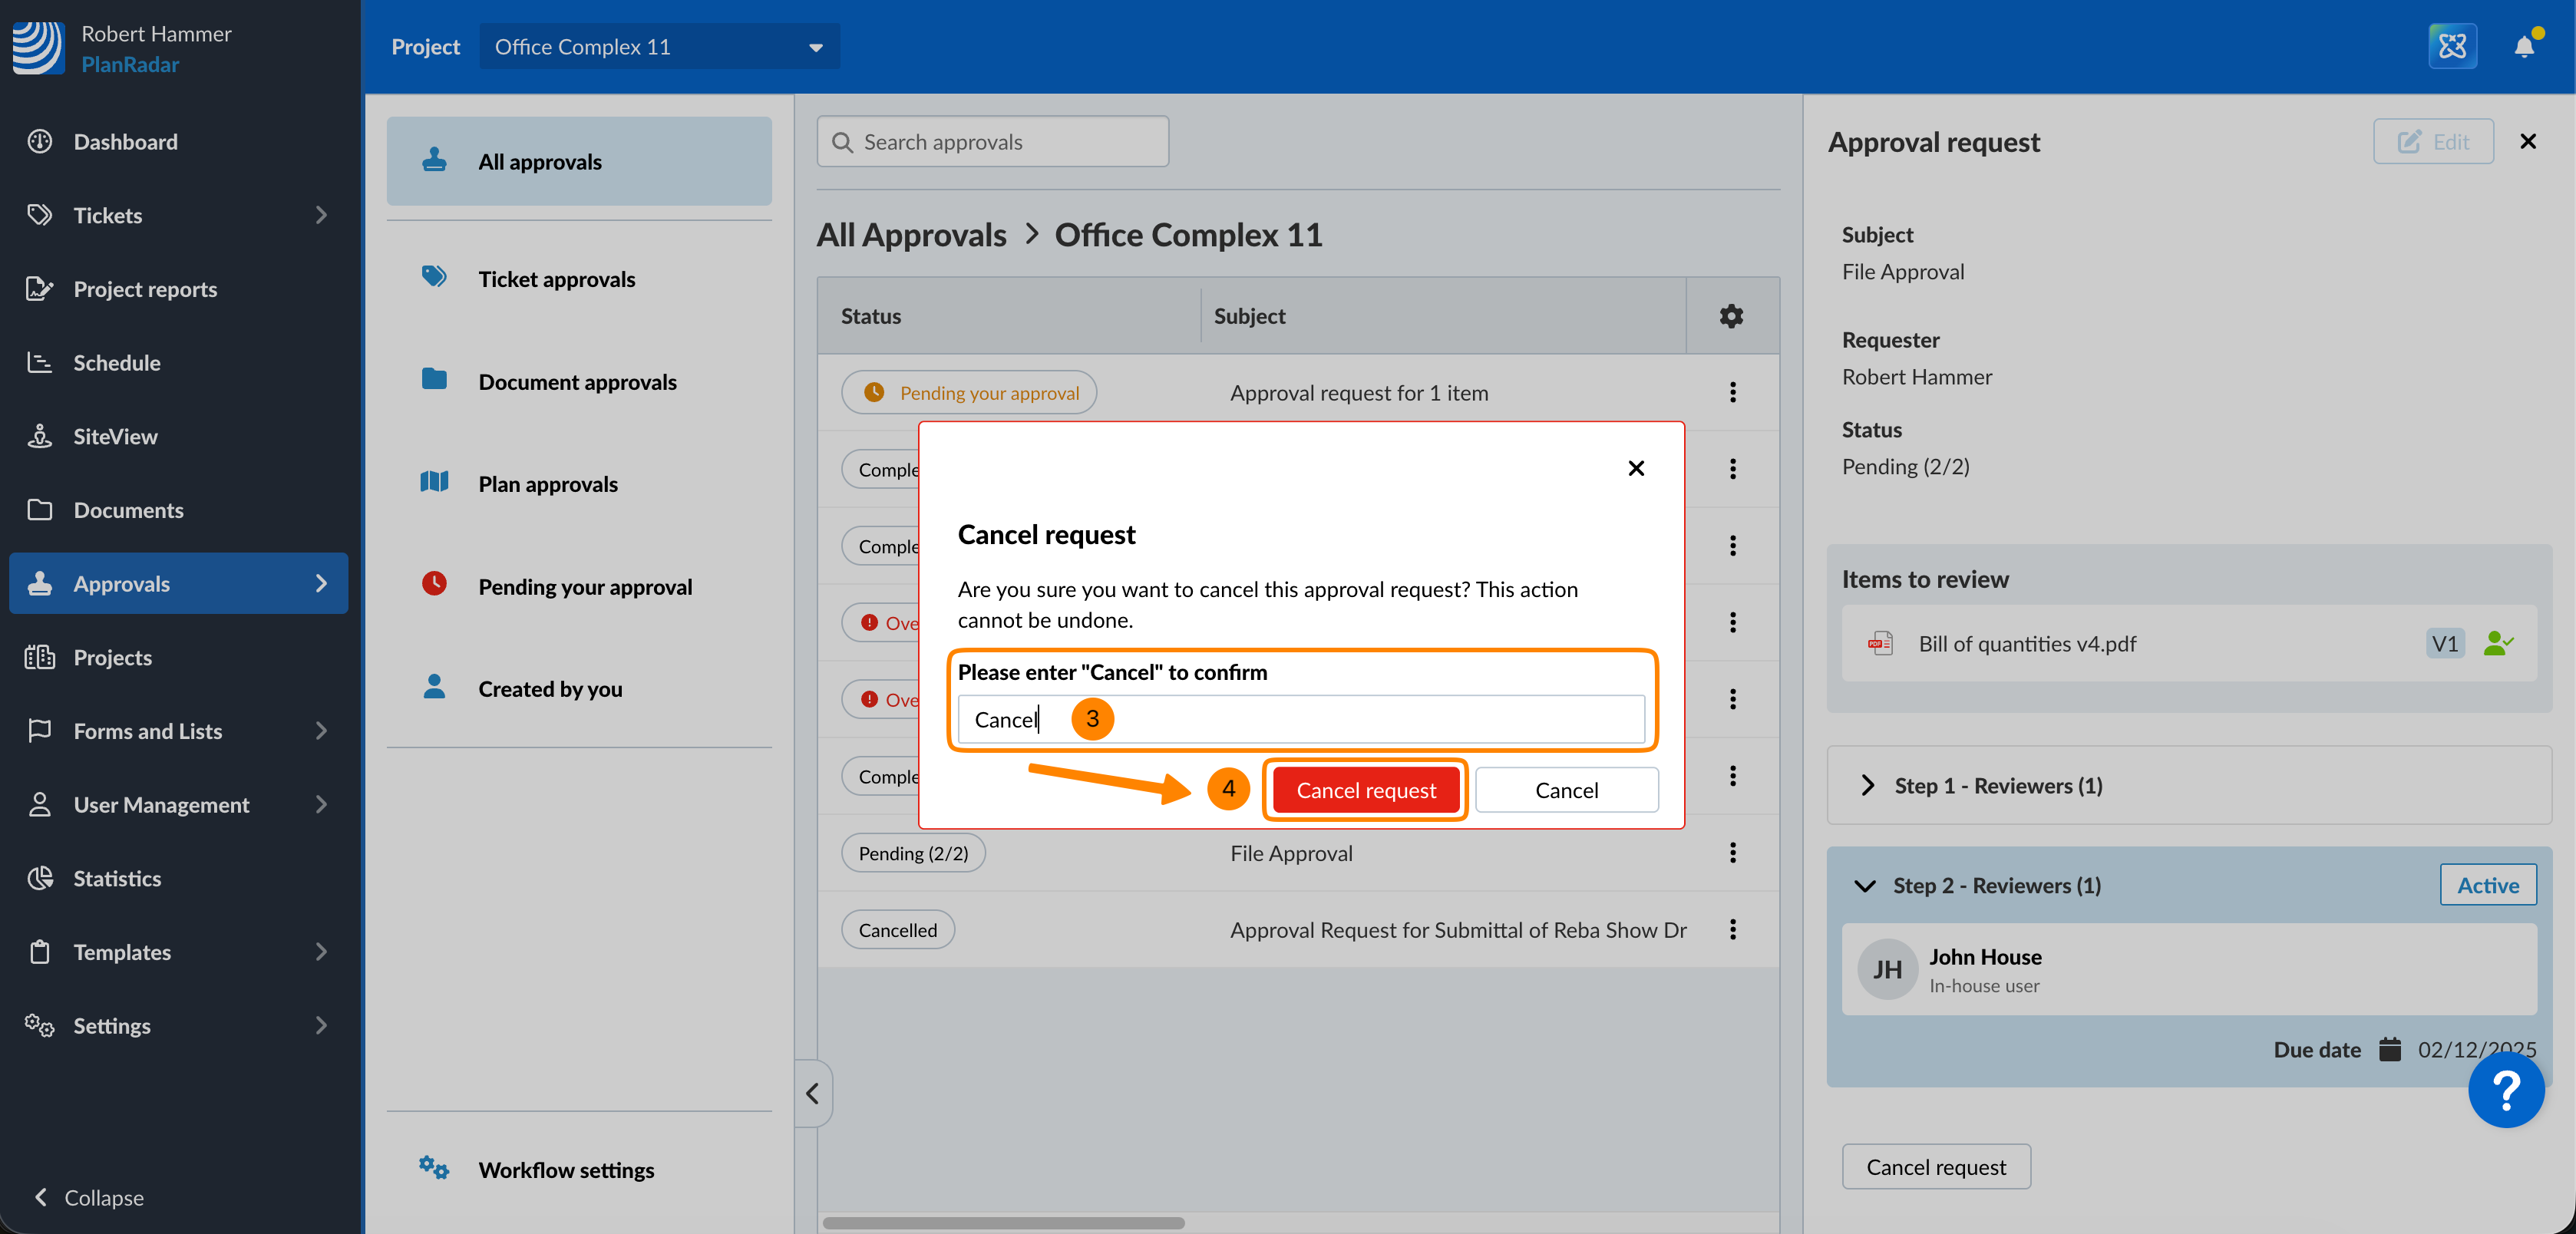The height and width of the screenshot is (1234, 2576).
Task: Click white Cancel button in dialog
Action: (1565, 790)
